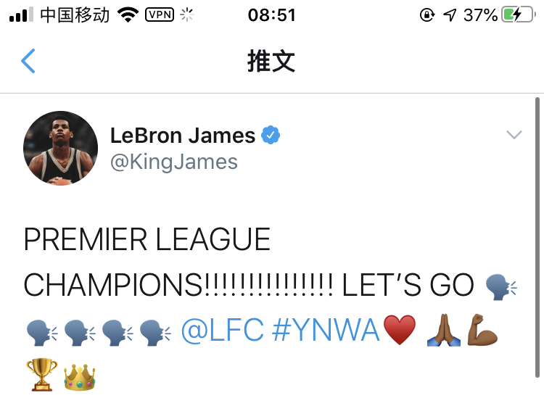Tap the cellular signal bars icon

pos(21,15)
